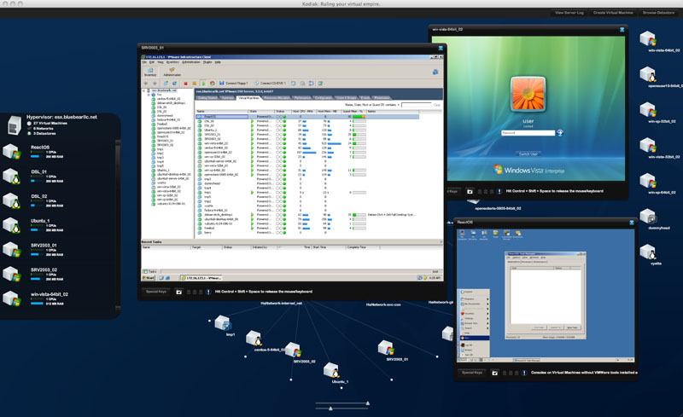Click info icon in SRV2003_01 console bar
This screenshot has width=683, height=417.
pyautogui.click(x=208, y=292)
